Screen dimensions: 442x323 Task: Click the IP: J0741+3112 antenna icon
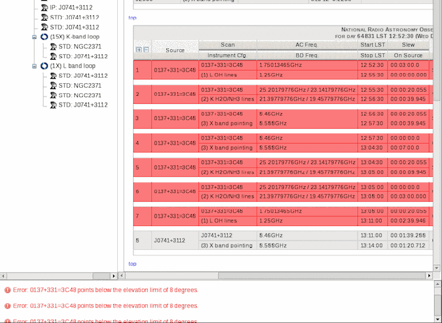coord(44,7)
